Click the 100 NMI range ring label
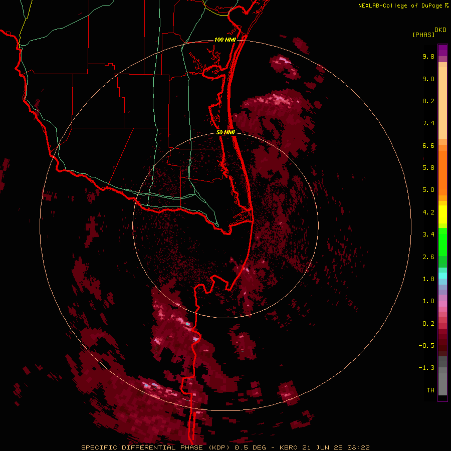 click(x=225, y=40)
